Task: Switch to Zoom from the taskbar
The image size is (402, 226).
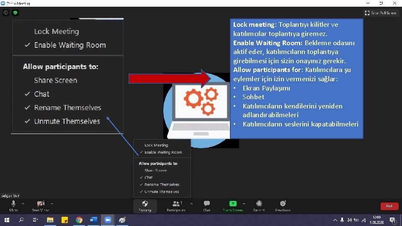Action: click(108, 220)
